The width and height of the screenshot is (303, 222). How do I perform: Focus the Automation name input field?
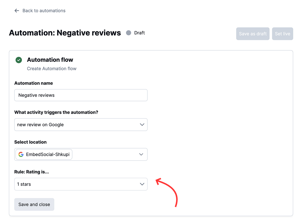(x=81, y=95)
